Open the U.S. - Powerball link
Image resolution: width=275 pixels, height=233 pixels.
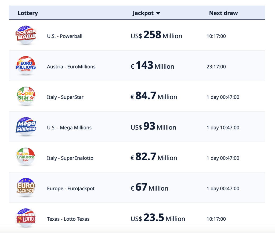(64, 36)
